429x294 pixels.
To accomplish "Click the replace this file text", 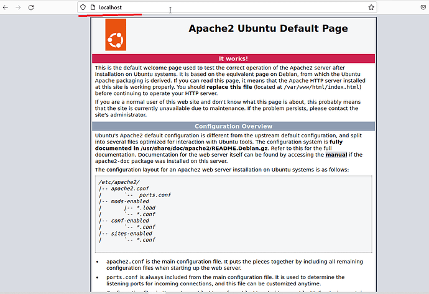I will [229, 87].
